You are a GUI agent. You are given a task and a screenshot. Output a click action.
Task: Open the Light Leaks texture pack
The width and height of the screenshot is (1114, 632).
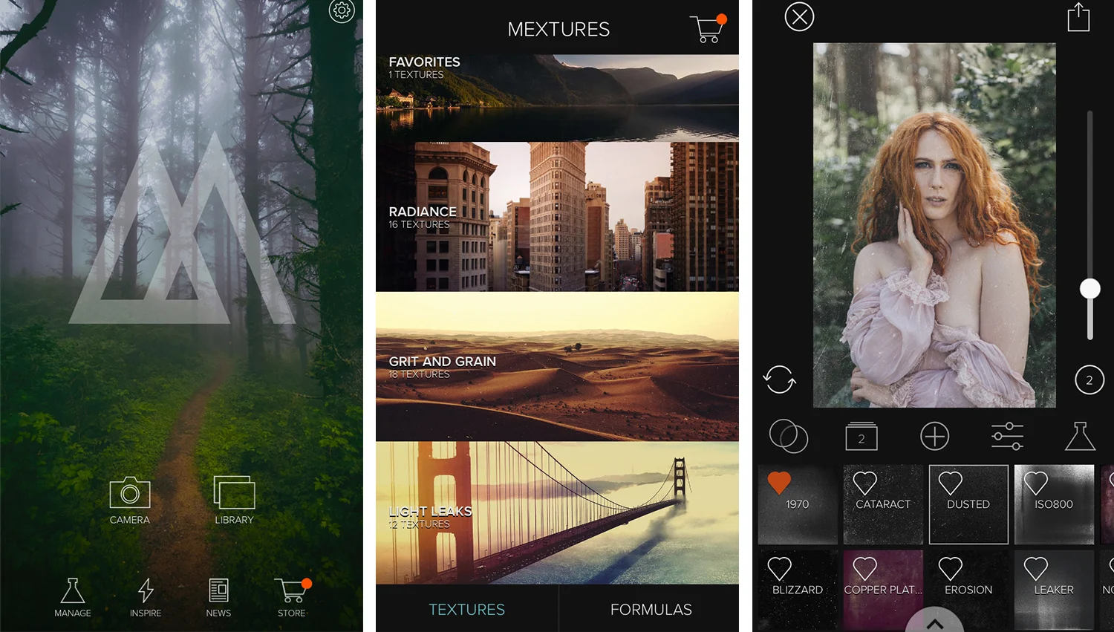(557, 512)
